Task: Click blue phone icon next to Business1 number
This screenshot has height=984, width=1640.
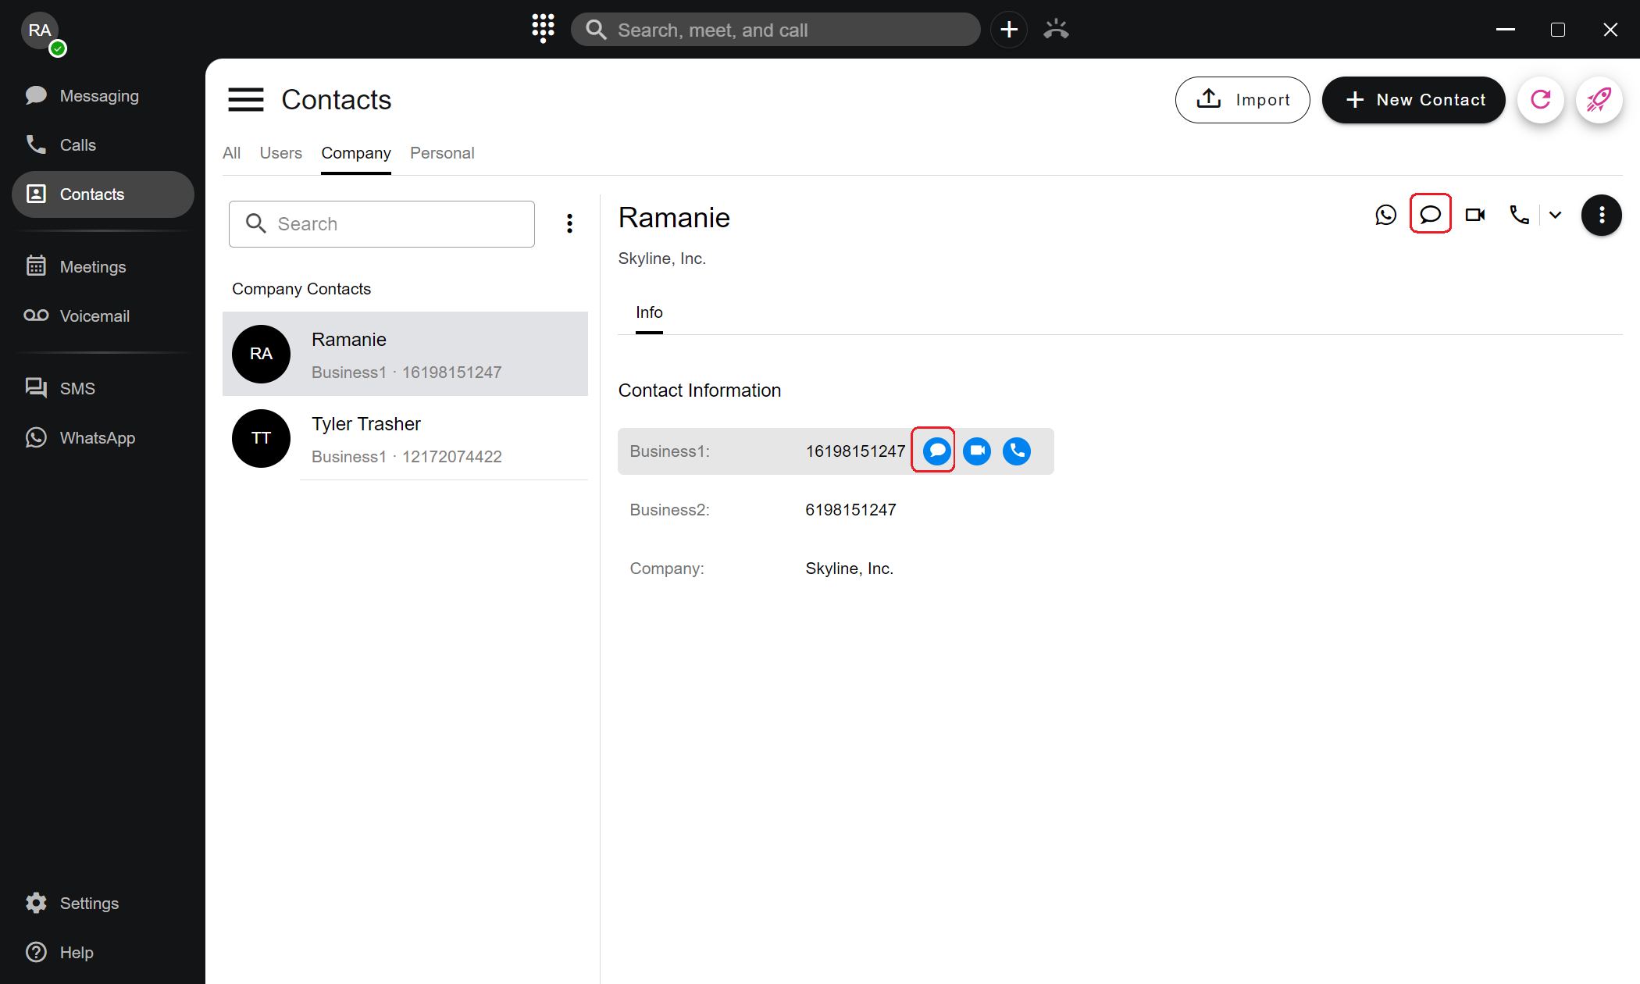Action: pyautogui.click(x=1016, y=451)
